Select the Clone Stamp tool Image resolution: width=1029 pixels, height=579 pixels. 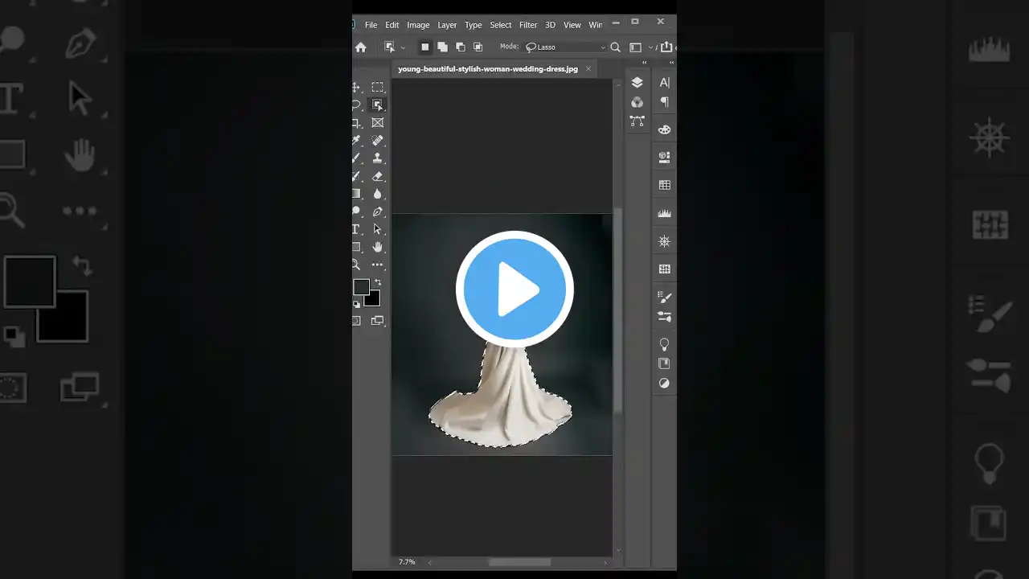378,158
